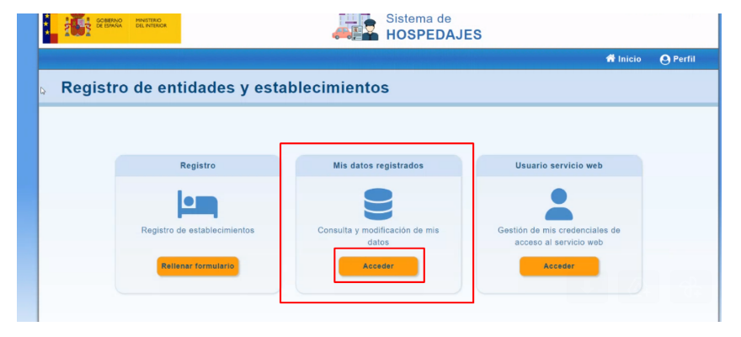Image resolution: width=741 pixels, height=337 pixels.
Task: Click the Registro de establecimientos description text
Action: click(x=198, y=229)
